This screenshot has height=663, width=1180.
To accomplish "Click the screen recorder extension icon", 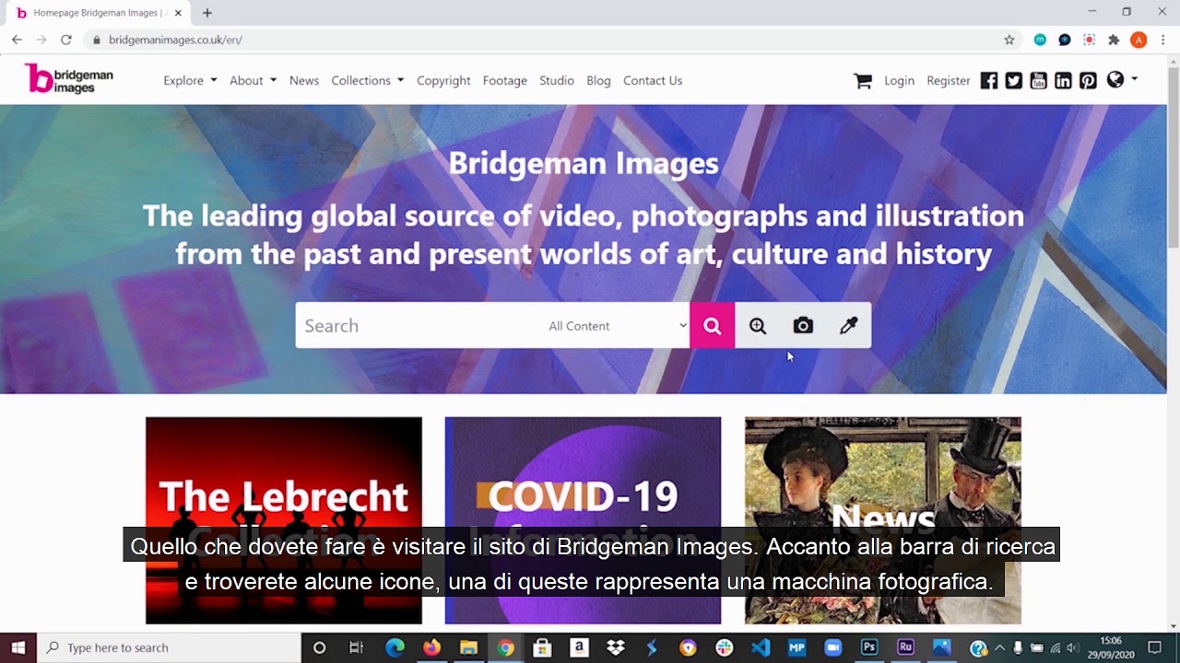I will [x=1090, y=40].
